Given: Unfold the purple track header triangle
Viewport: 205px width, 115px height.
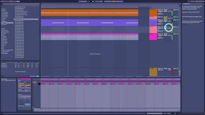Looking at the screenshot, I should tap(150, 20).
